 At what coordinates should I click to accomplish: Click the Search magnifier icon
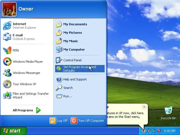tap(59, 87)
